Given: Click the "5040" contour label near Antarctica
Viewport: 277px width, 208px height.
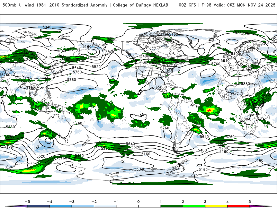Looking at the screenshot, I should (x=141, y=169).
